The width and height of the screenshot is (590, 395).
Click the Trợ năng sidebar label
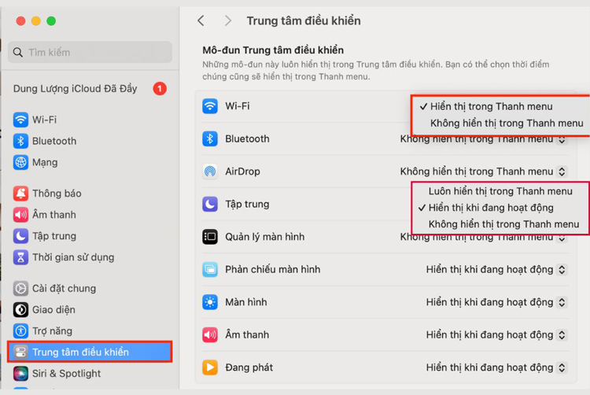coord(52,331)
